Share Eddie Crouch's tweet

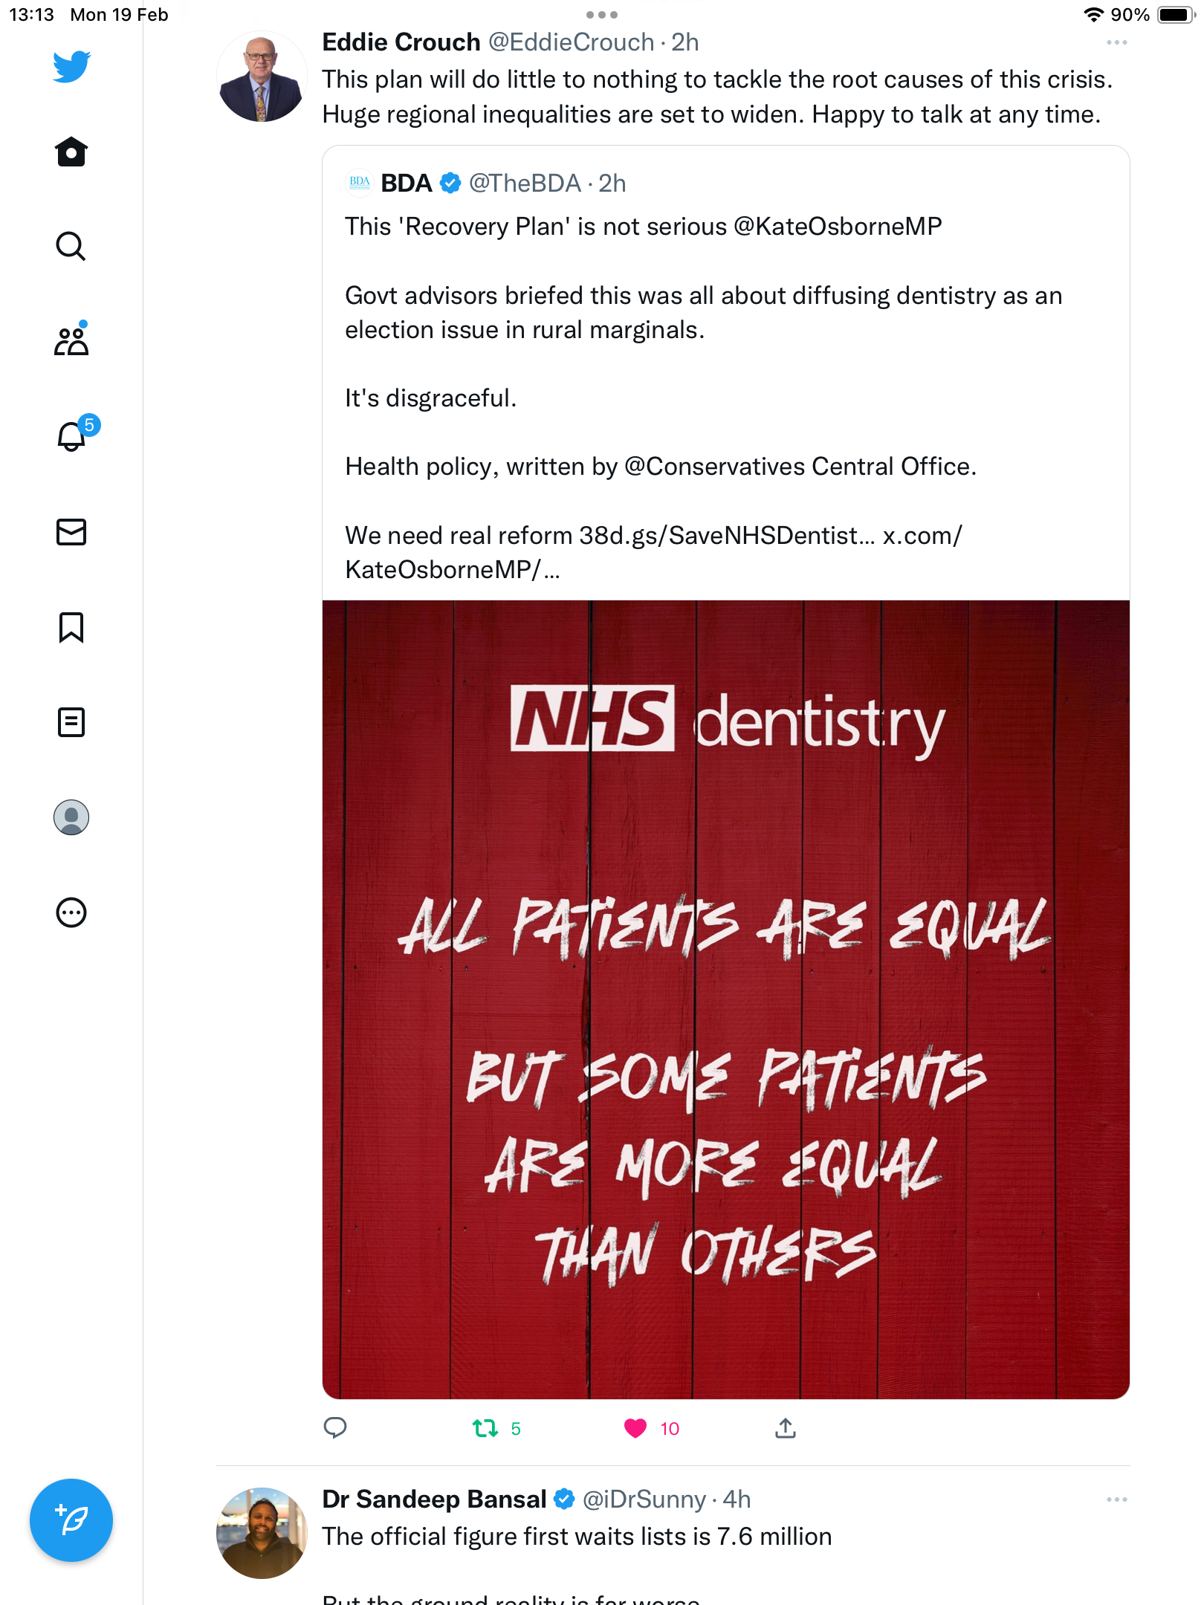pyautogui.click(x=786, y=1427)
